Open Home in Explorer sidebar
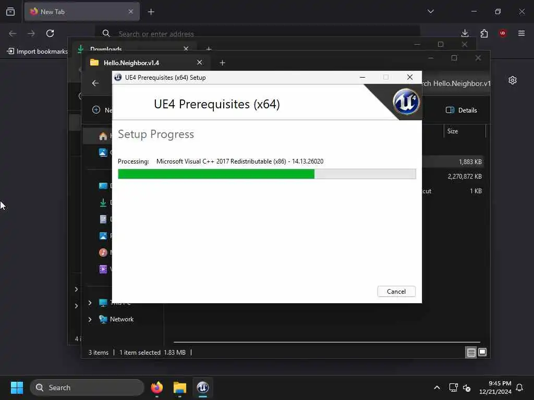Image resolution: width=534 pixels, height=400 pixels. (103, 136)
